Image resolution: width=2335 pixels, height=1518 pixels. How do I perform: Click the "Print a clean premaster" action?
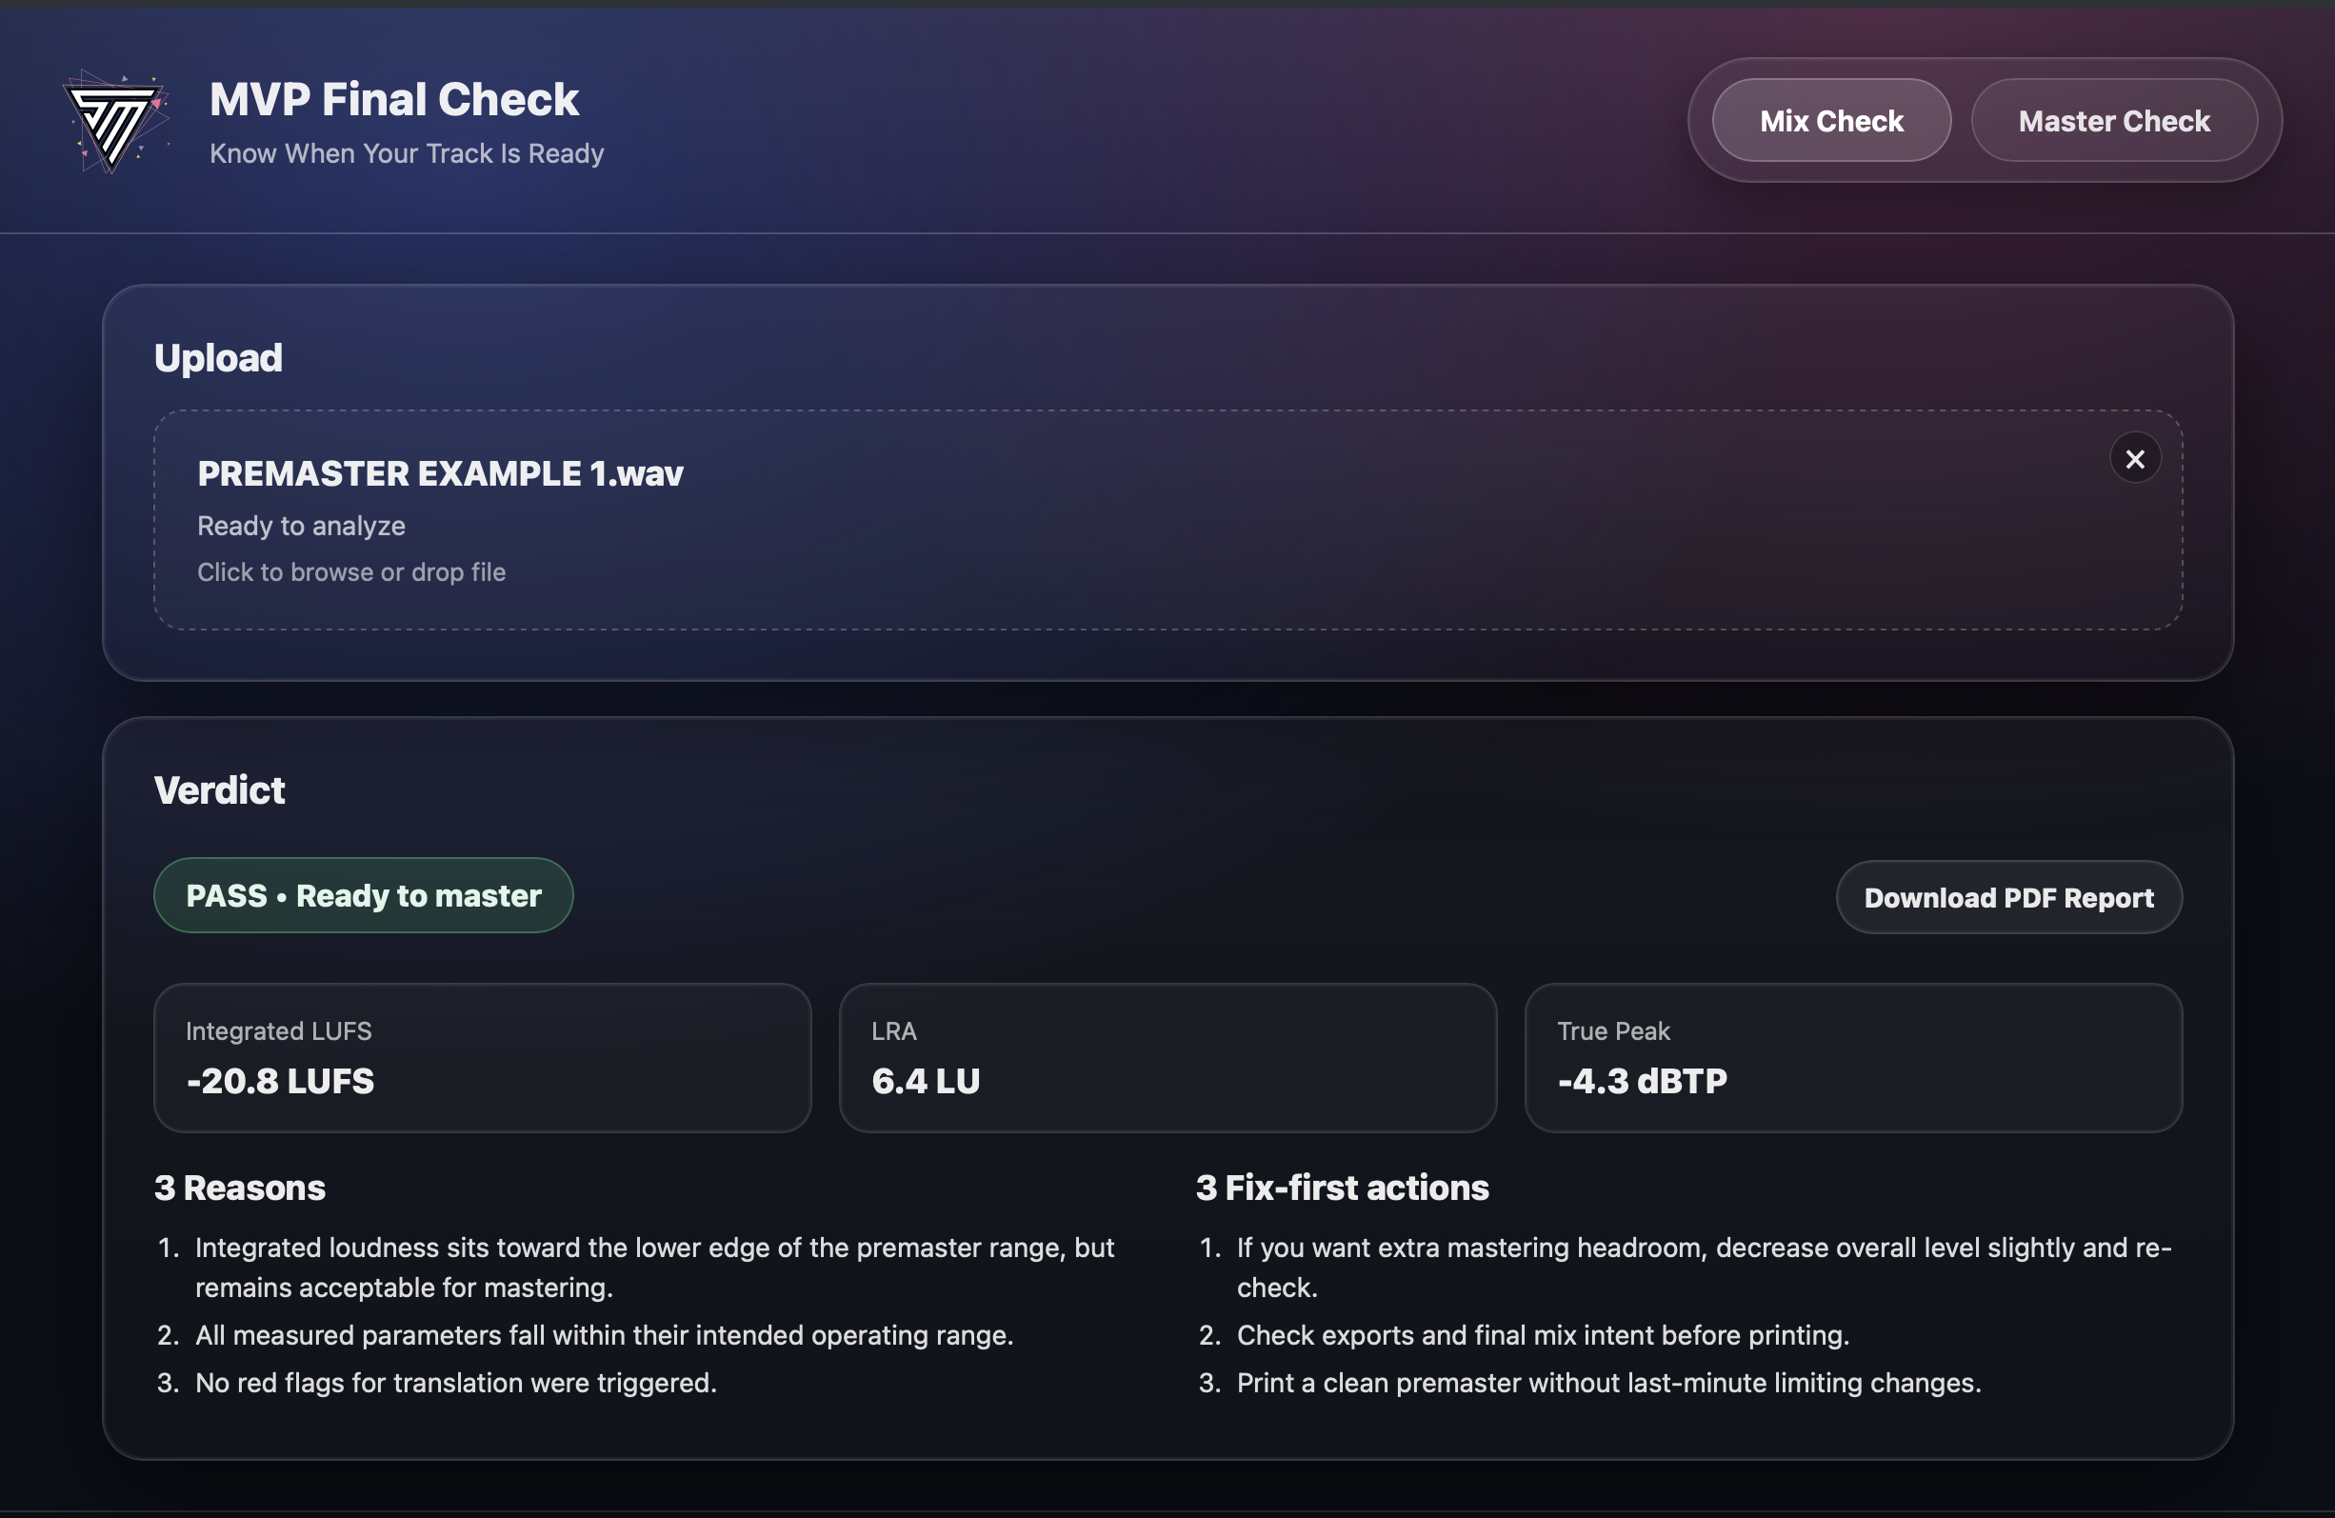coord(1608,1383)
